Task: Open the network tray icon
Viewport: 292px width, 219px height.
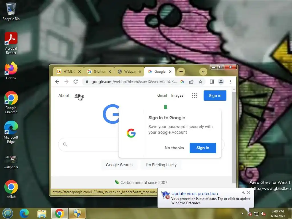Action: pyautogui.click(x=256, y=214)
